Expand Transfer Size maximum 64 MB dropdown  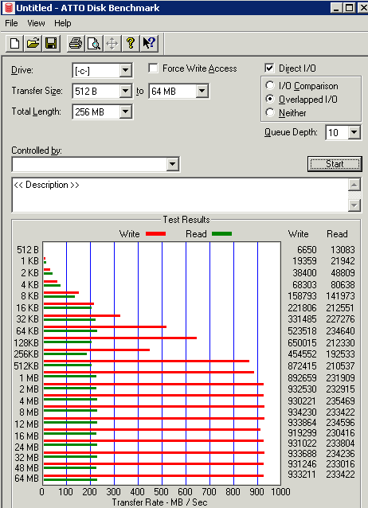(202, 91)
